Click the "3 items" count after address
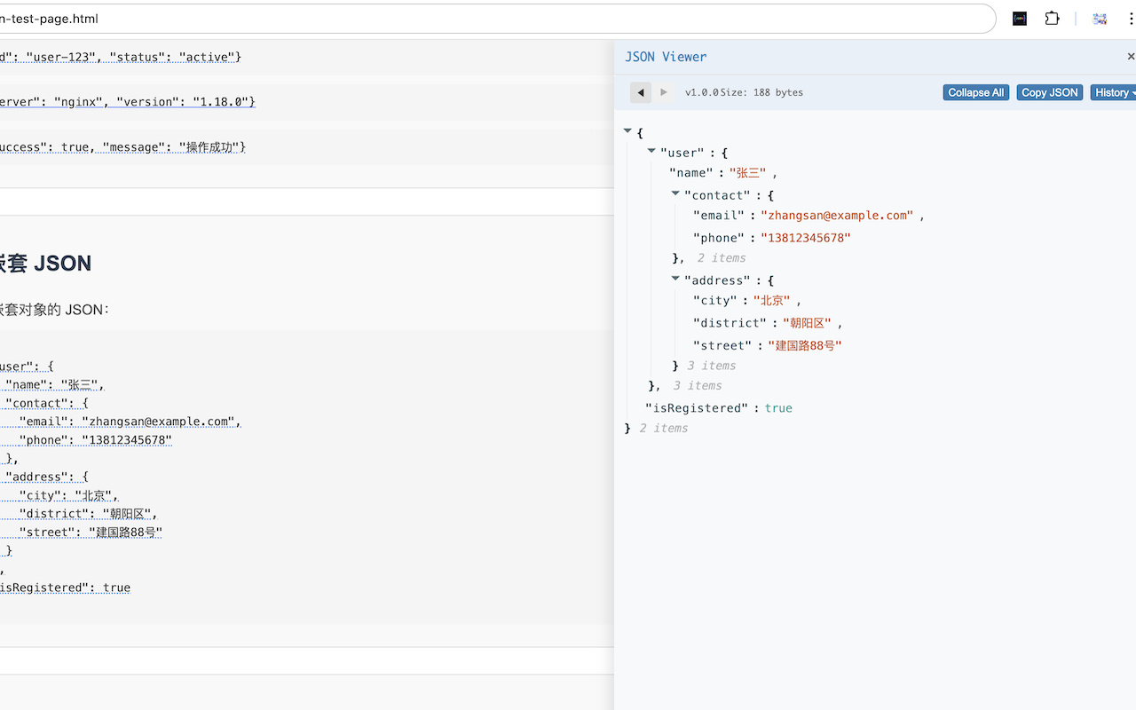The image size is (1136, 710). click(711, 366)
